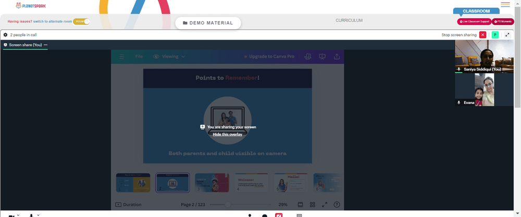
Task: Click the green P button
Action: (495, 35)
